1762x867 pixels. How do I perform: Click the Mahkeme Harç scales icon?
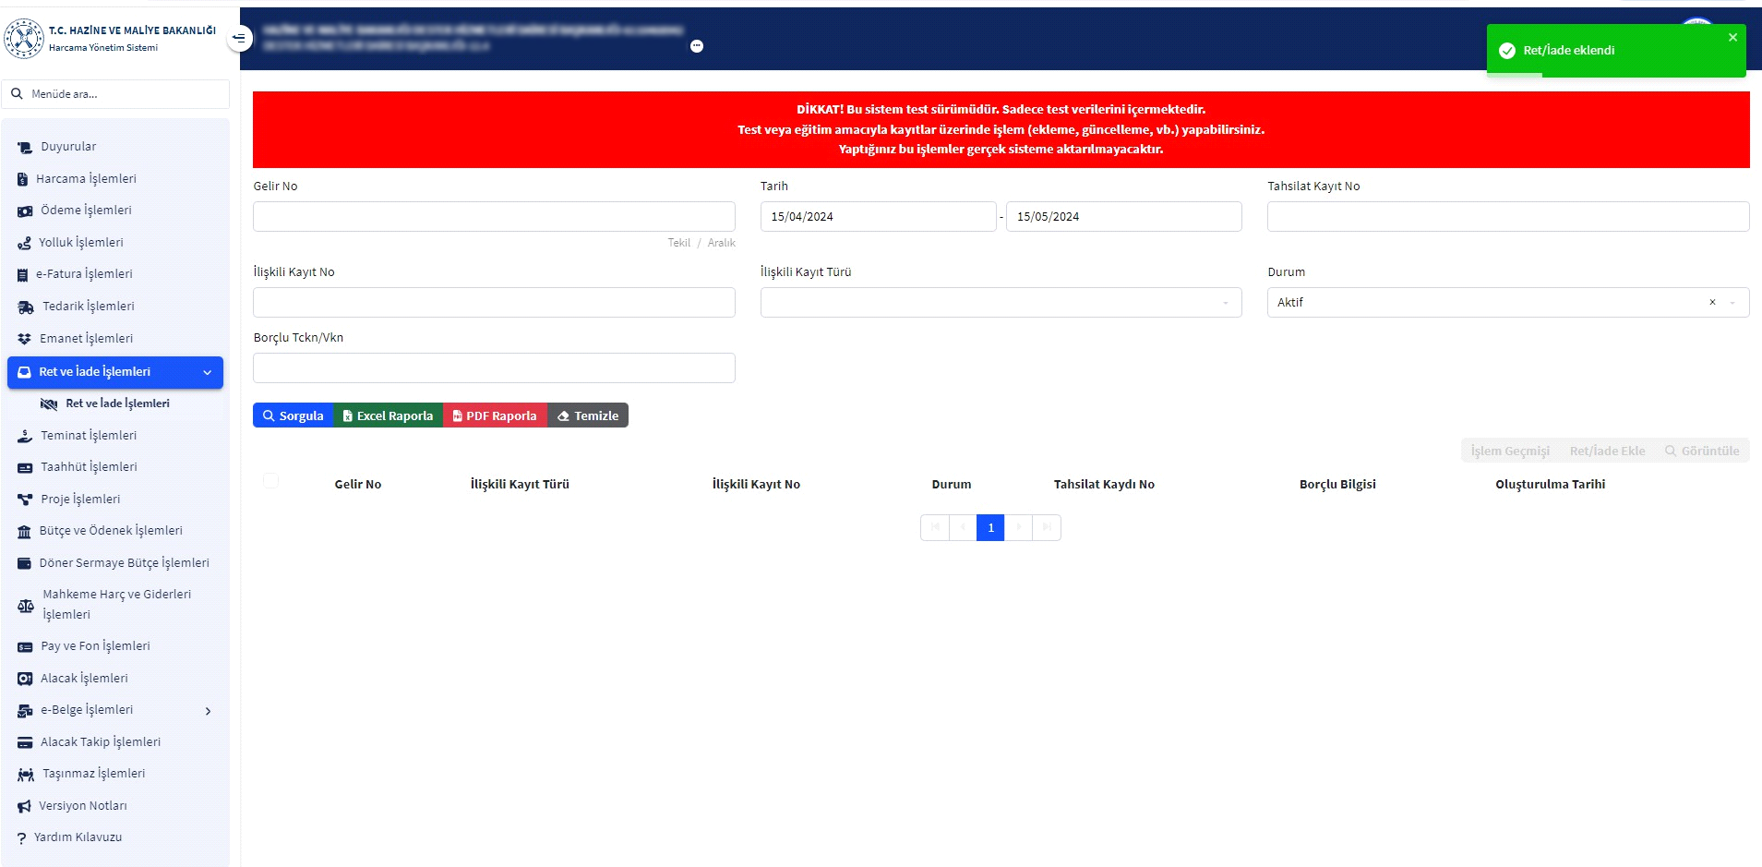click(x=26, y=606)
